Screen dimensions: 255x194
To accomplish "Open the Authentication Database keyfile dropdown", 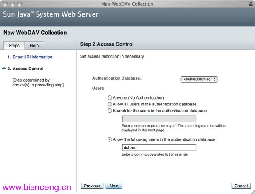I will (x=199, y=79).
